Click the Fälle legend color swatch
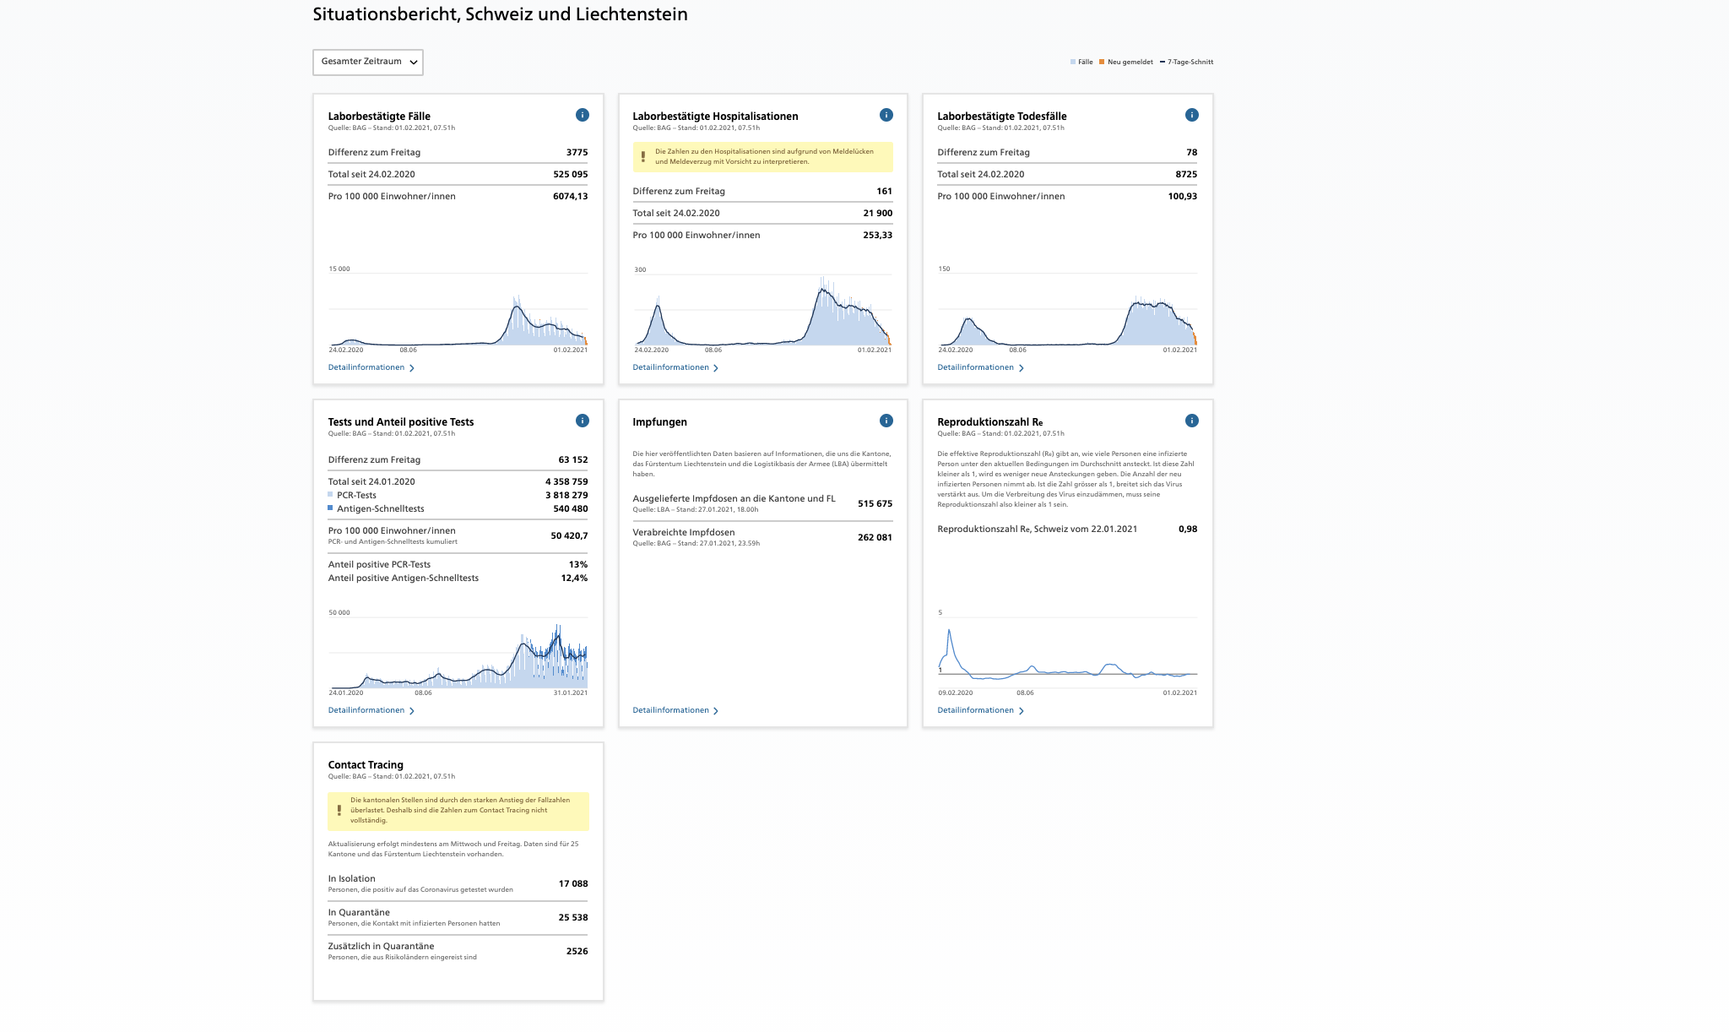1729x1032 pixels. tap(1073, 62)
